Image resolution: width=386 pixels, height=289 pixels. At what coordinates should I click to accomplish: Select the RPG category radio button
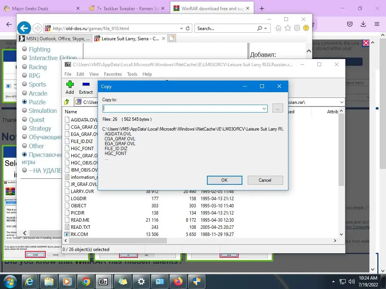tap(25, 75)
